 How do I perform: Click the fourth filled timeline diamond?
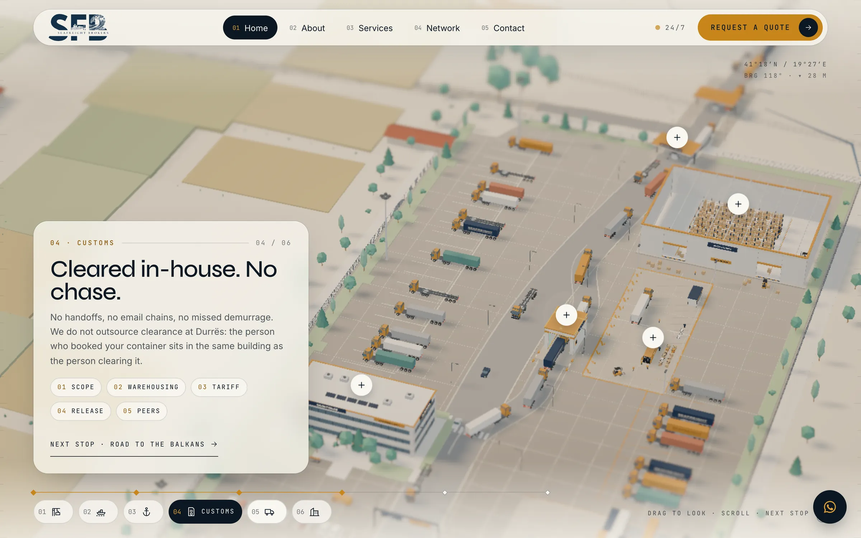point(342,492)
